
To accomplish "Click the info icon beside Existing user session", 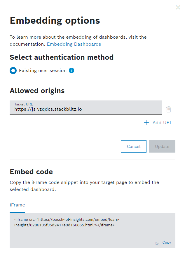I will point(71,71).
